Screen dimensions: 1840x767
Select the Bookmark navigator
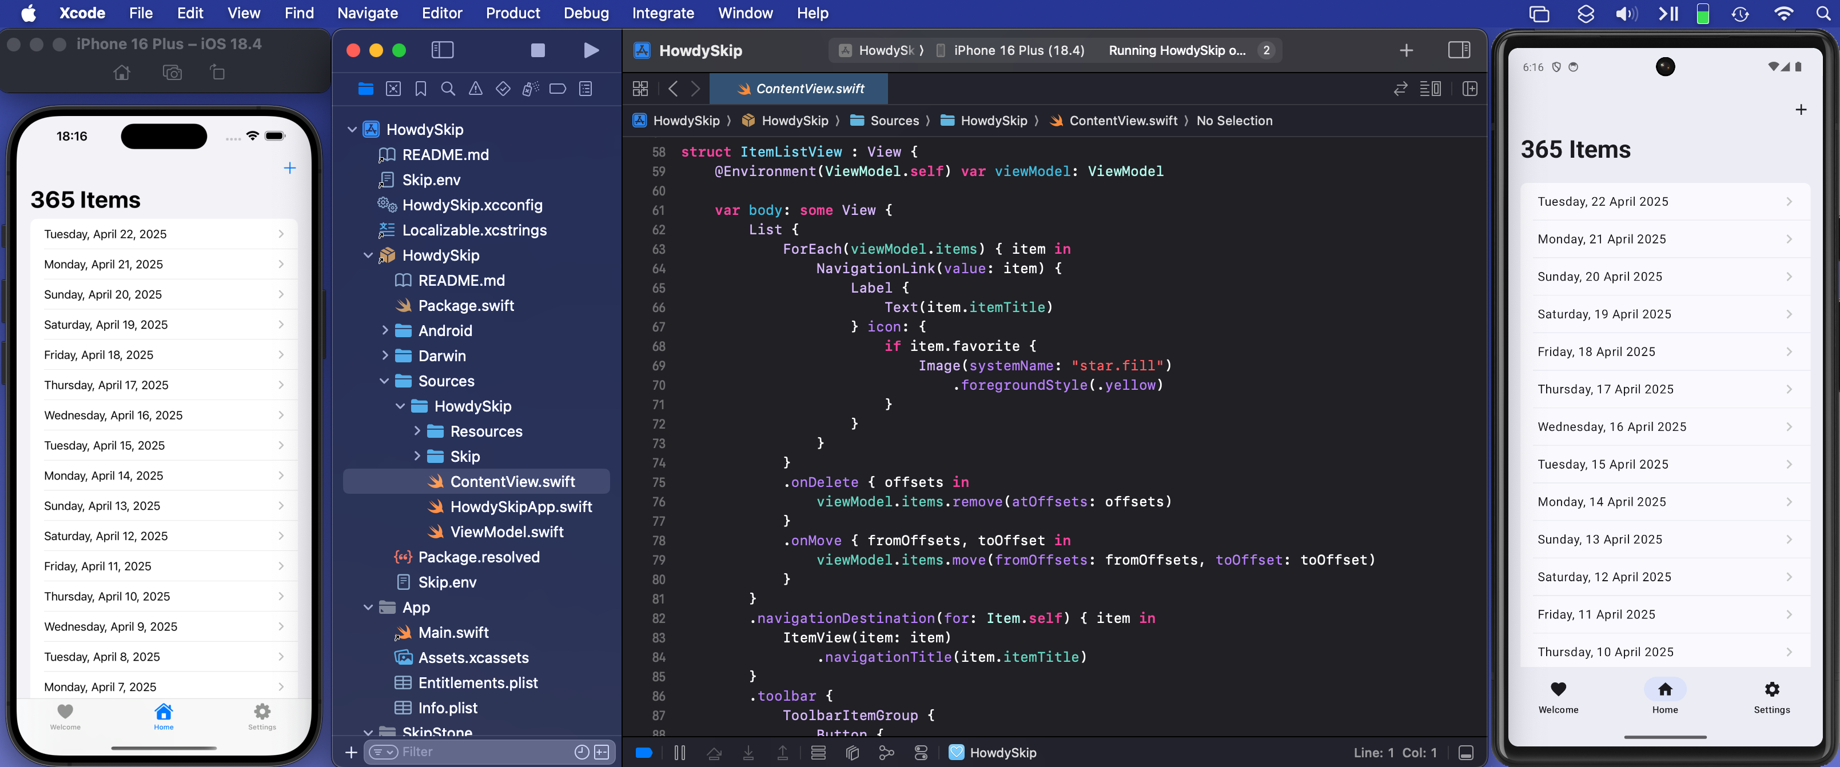pyautogui.click(x=421, y=89)
